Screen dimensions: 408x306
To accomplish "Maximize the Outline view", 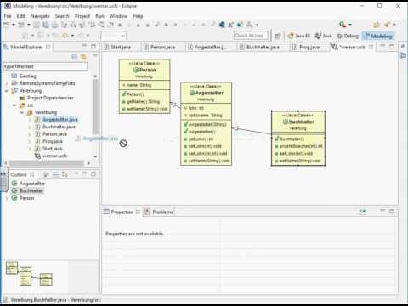I will click(93, 173).
